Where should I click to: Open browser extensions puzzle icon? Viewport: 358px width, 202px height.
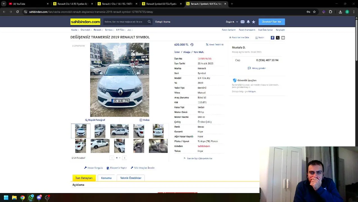330,12
